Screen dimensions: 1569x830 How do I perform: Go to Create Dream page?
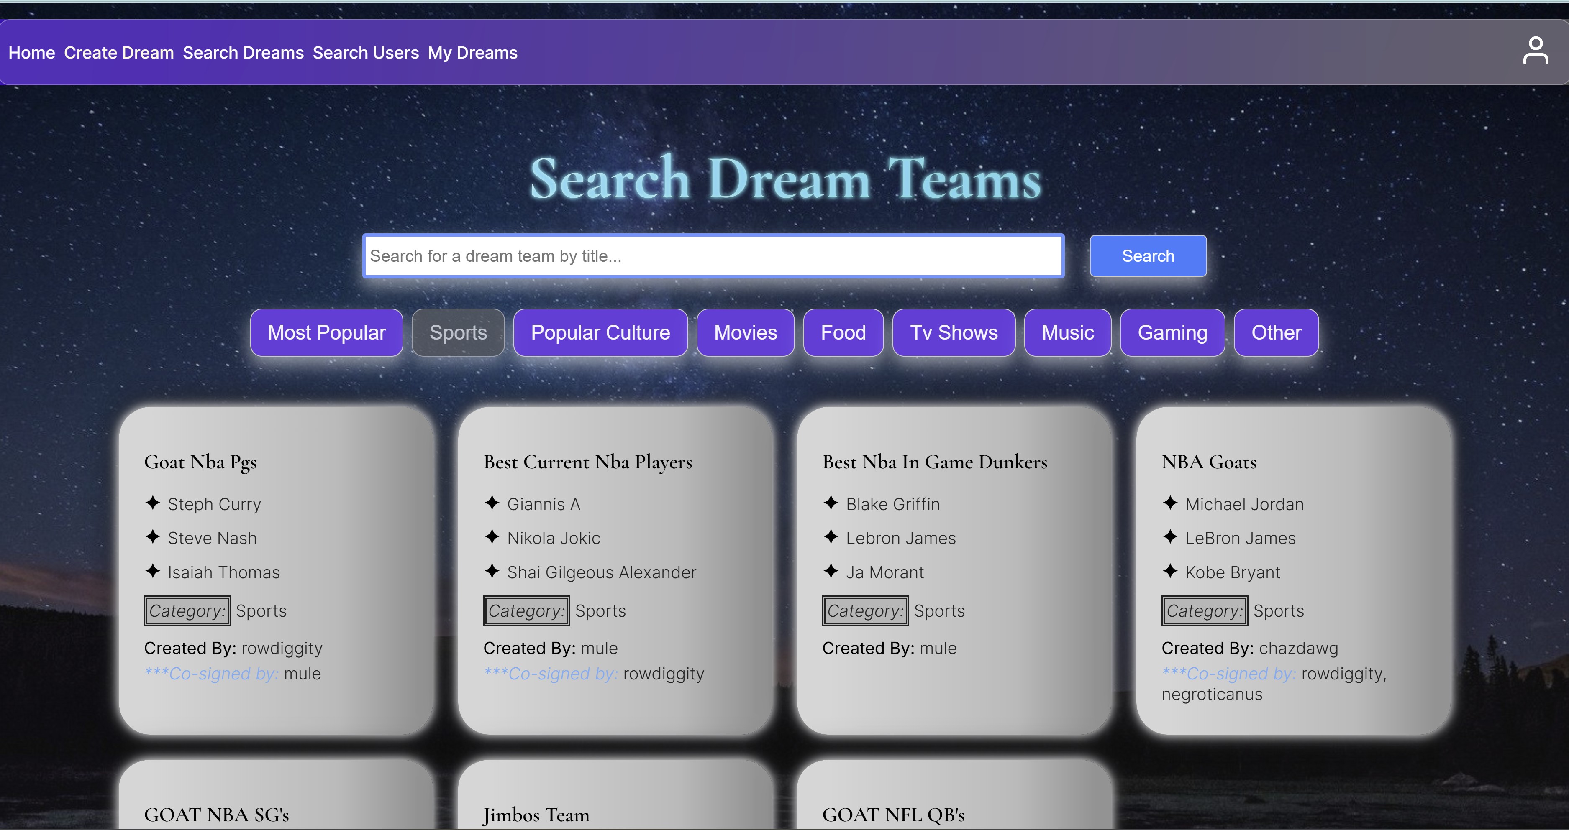pos(119,53)
